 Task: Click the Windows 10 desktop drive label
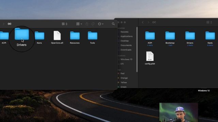point(204,90)
